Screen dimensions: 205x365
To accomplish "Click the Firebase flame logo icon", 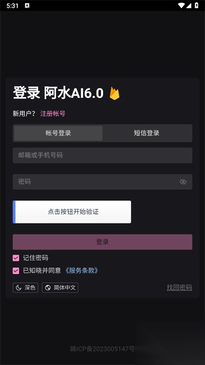I will [x=114, y=94].
